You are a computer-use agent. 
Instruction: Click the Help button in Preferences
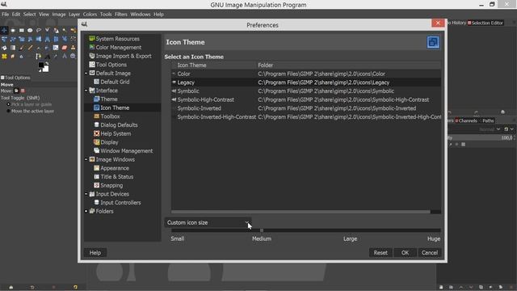(95, 253)
